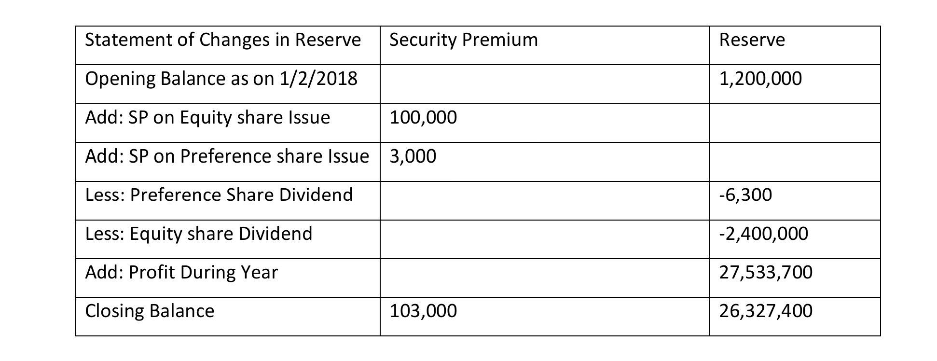Click empty Security Premium cell in Profit During Year row
The image size is (937, 361).
click(544, 278)
